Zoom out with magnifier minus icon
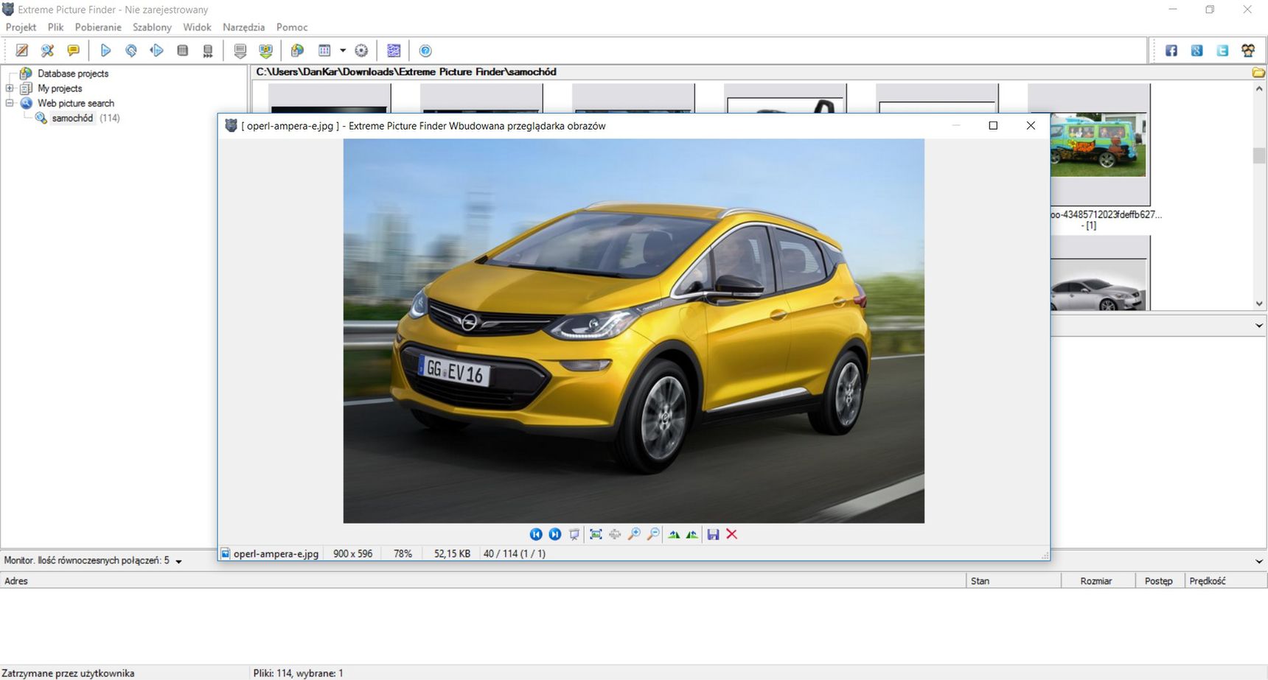 coord(653,534)
